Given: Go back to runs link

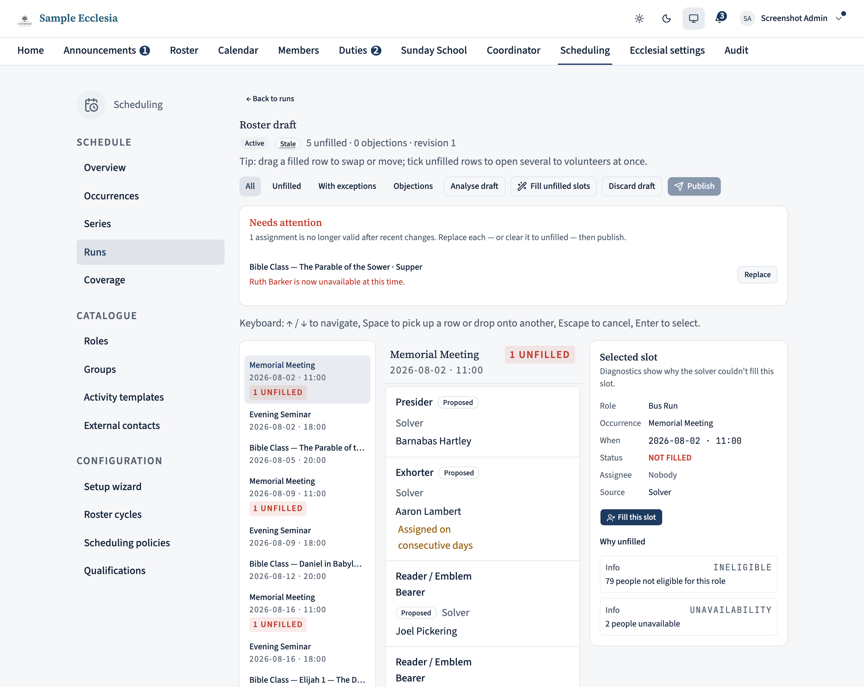Looking at the screenshot, I should coord(270,98).
